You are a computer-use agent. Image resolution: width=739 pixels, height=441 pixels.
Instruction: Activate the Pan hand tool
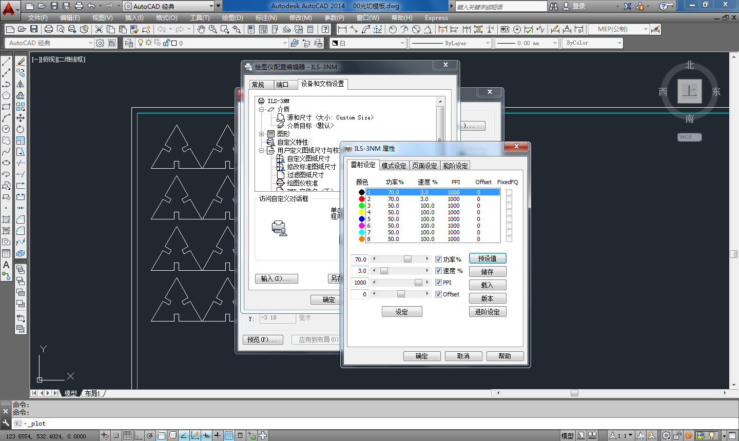tap(201, 29)
